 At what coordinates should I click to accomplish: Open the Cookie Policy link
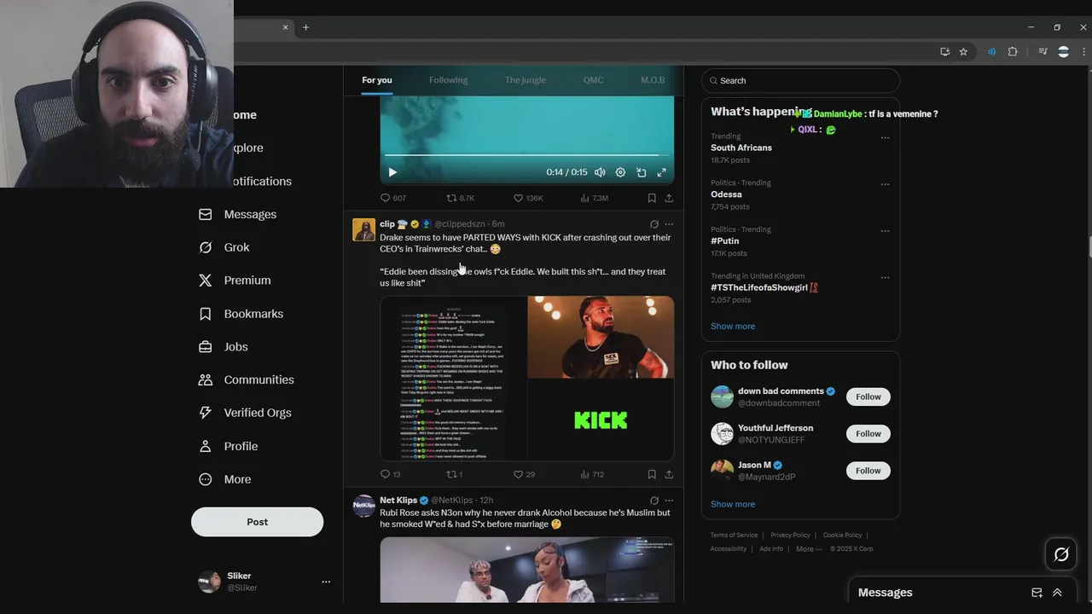coord(842,536)
